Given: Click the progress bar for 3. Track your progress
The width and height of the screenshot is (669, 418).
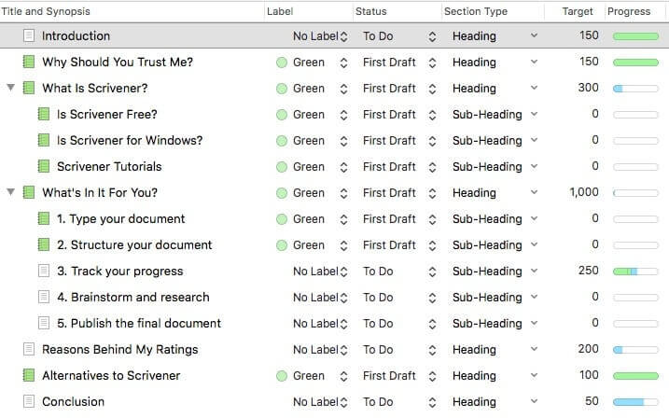Looking at the screenshot, I should click(x=635, y=272).
